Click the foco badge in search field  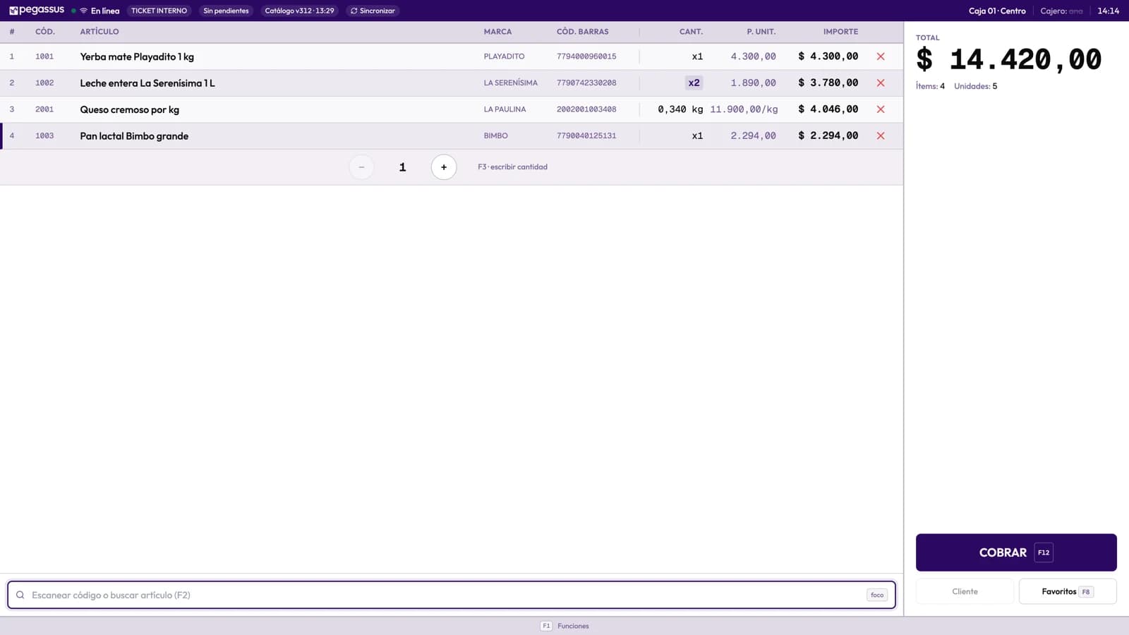877,595
